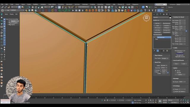Open the reference coordinate system View dropdown
Screen dimensions: 190x107
[x=47, y=7]
